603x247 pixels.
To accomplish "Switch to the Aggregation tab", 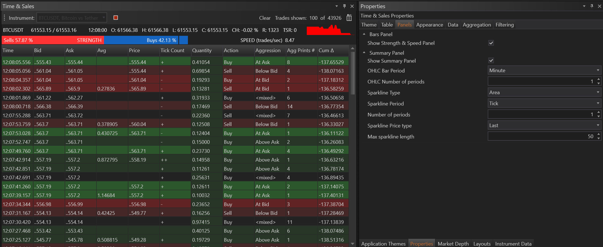I will click(x=477, y=25).
